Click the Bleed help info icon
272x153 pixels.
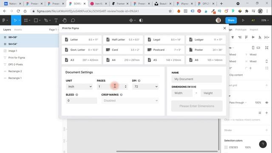(76, 95)
